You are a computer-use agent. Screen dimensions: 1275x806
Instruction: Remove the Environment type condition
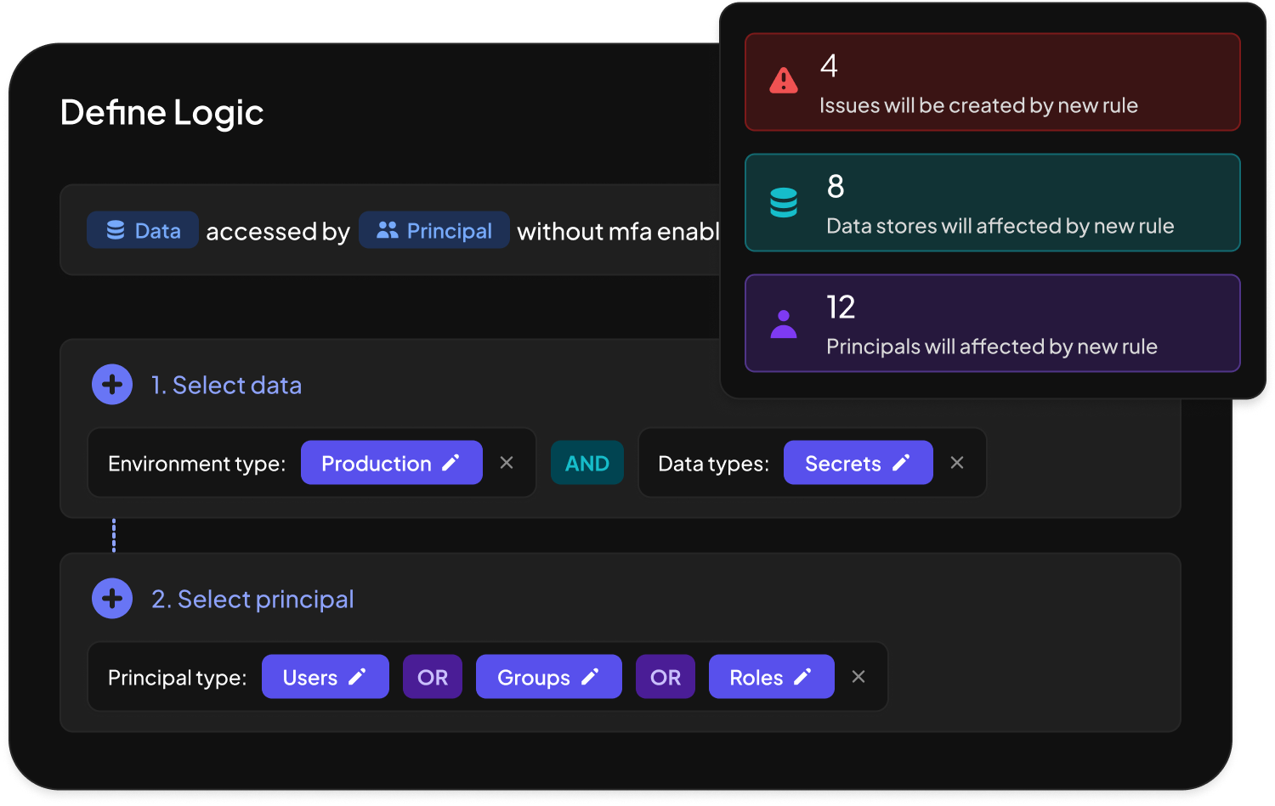pos(507,463)
